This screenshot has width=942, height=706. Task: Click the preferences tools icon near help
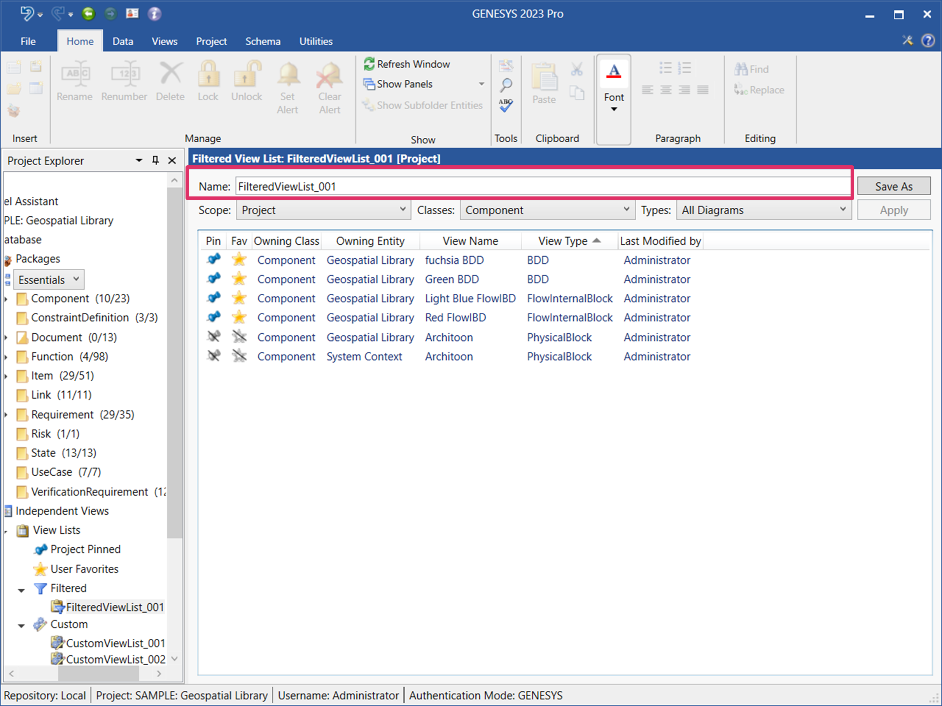tap(907, 40)
